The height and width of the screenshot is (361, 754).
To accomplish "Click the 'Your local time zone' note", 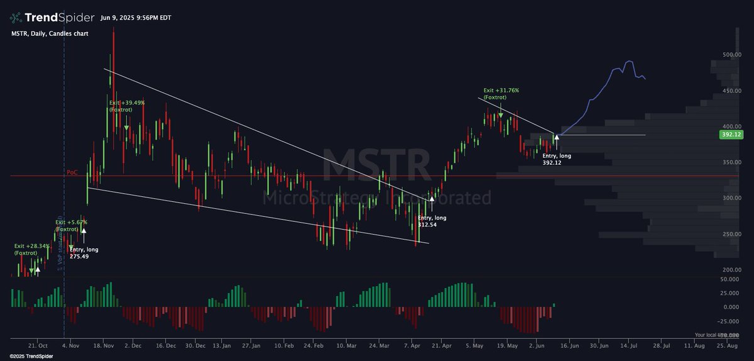I will (x=718, y=335).
